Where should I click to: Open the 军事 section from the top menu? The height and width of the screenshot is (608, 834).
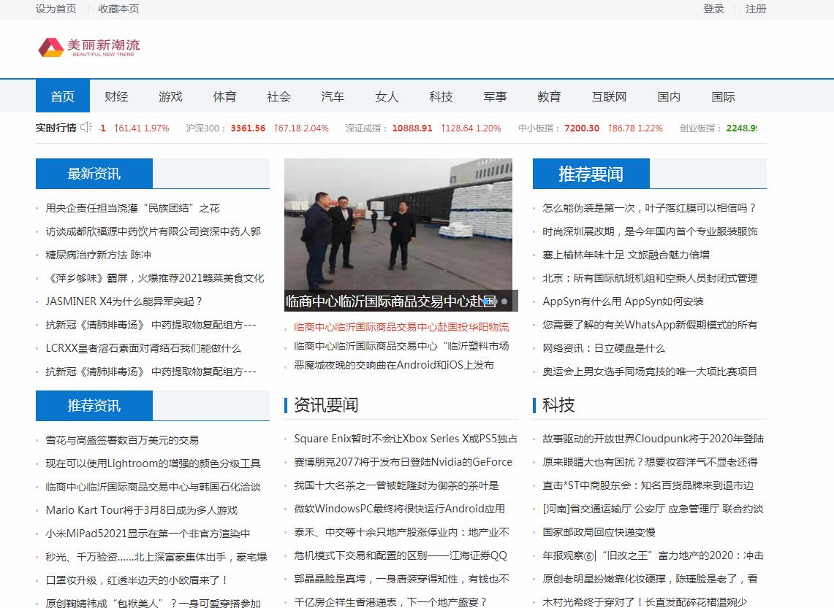point(495,96)
